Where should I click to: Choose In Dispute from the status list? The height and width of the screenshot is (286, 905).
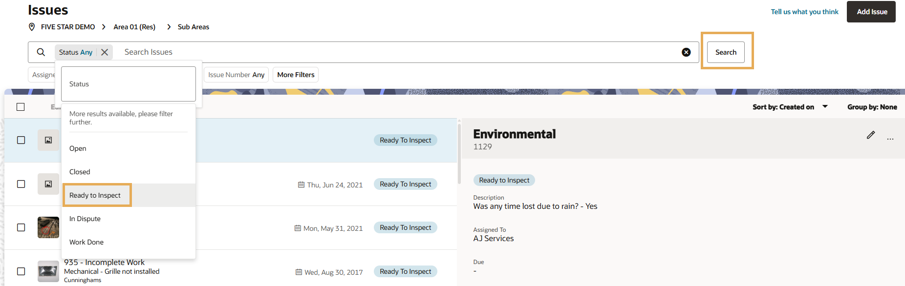pyautogui.click(x=129, y=219)
